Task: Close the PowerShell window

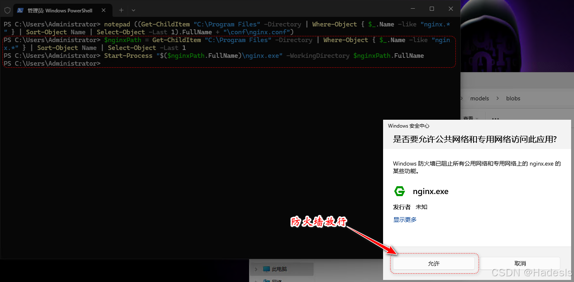Action: (x=450, y=9)
